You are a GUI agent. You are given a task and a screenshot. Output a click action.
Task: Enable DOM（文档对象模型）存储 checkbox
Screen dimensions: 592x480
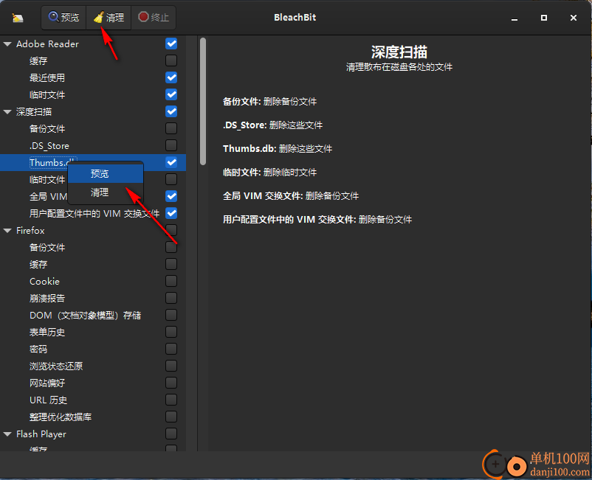171,316
